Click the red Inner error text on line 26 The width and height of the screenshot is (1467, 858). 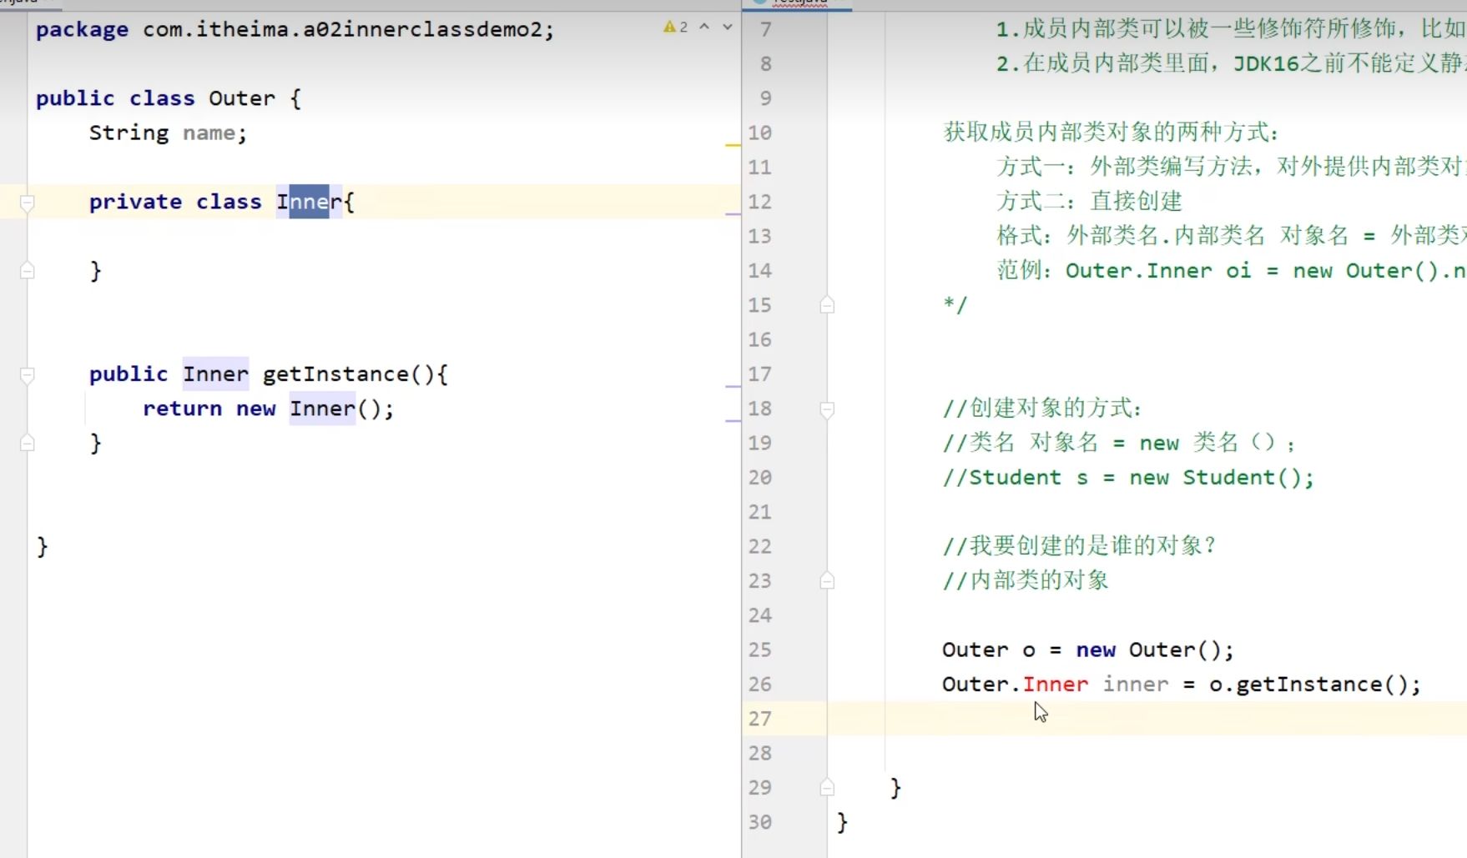click(x=1055, y=685)
